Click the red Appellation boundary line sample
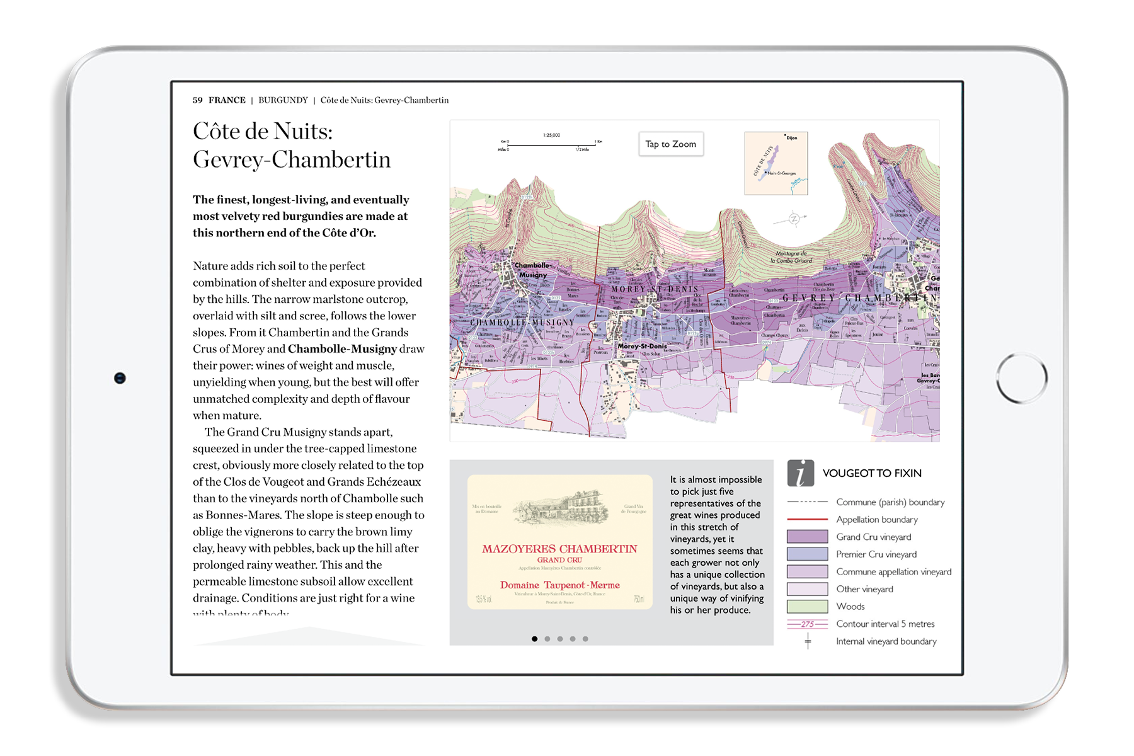The height and width of the screenshot is (756, 1134). click(808, 519)
